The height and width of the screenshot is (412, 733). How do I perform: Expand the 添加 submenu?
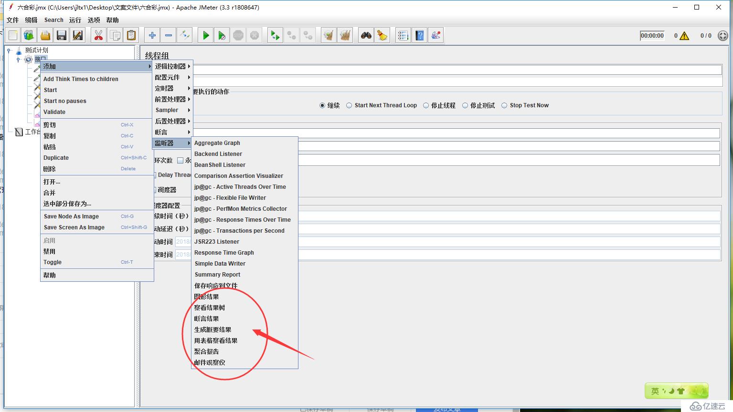(97, 66)
